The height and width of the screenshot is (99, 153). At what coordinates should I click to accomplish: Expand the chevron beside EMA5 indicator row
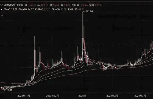1,9
